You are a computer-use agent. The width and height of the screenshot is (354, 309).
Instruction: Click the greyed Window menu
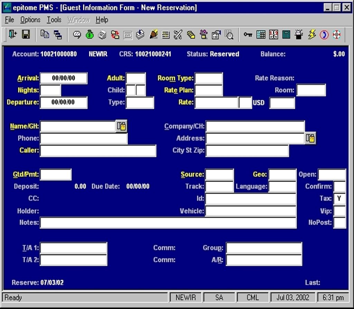(78, 20)
